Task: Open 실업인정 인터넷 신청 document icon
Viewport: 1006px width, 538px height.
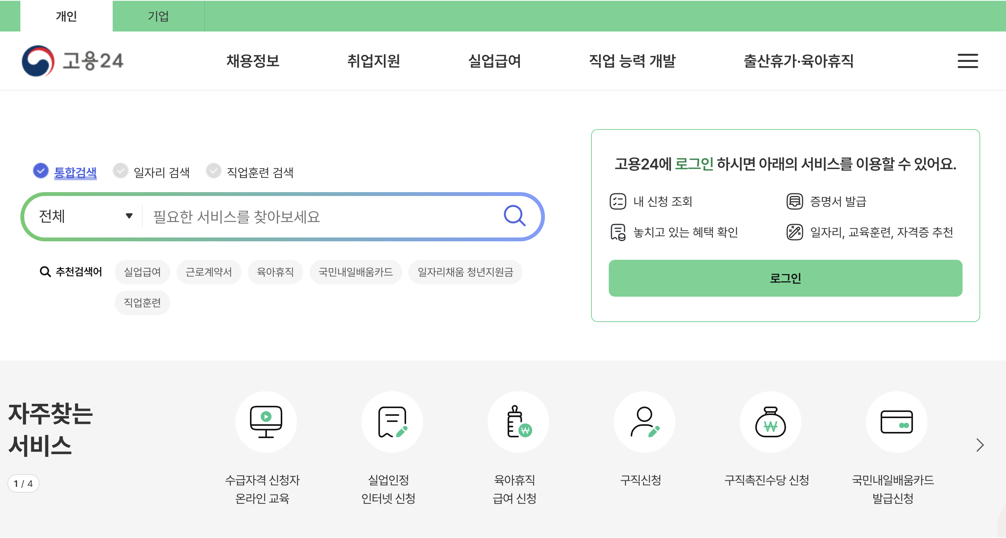Action: (392, 422)
